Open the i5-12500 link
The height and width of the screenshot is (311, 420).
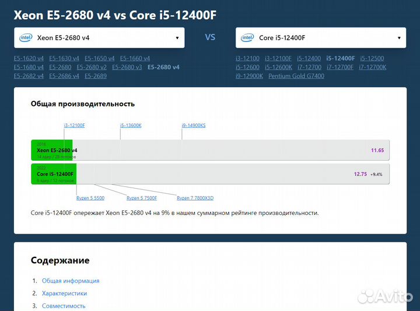coord(372,58)
